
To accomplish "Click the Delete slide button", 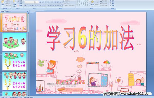I will coord(20,5).
